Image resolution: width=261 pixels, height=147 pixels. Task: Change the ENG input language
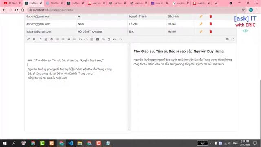click(x=235, y=143)
